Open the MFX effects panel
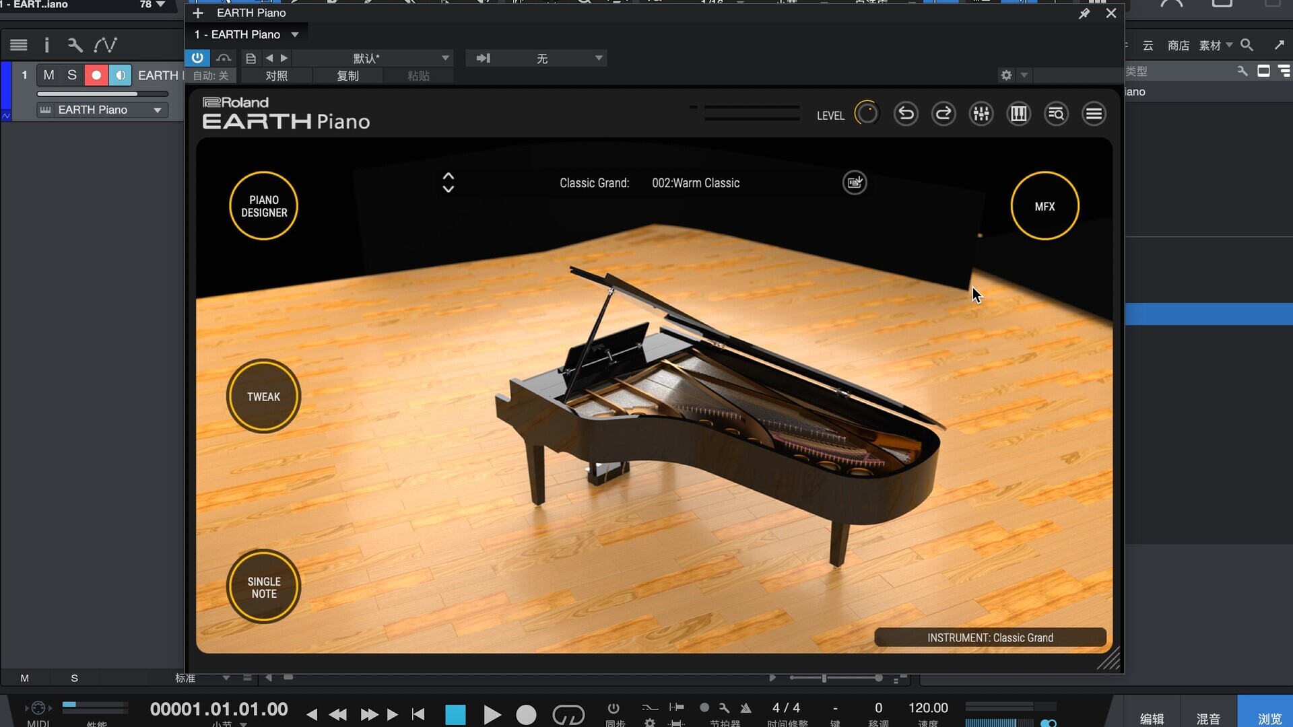Image resolution: width=1293 pixels, height=727 pixels. click(x=1045, y=206)
